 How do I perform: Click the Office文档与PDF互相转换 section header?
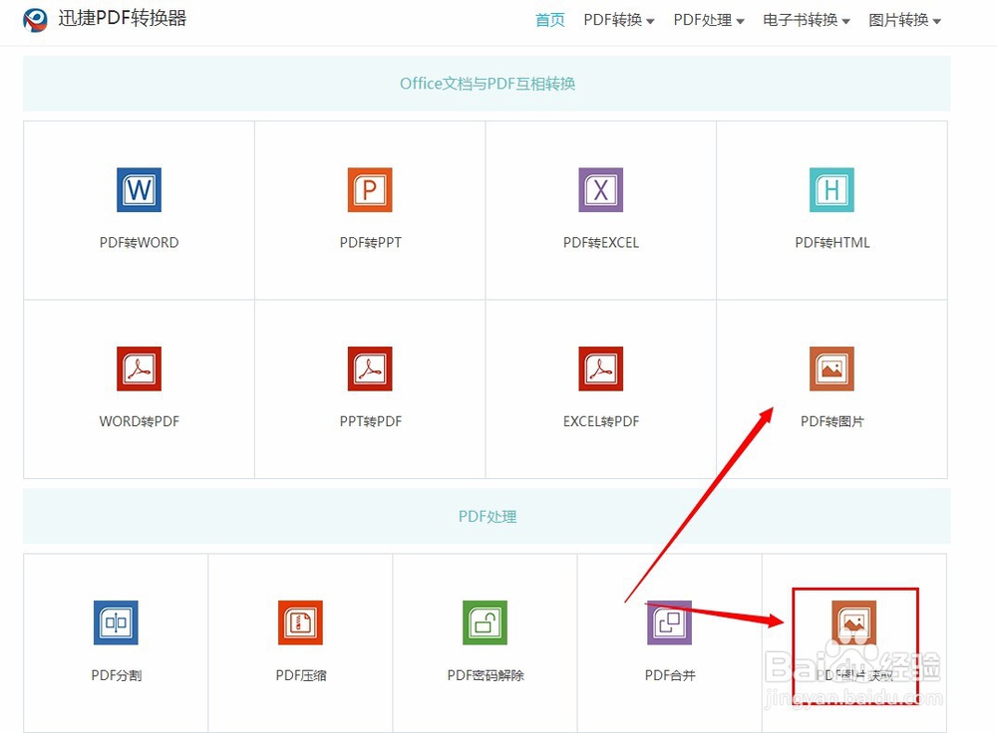(488, 84)
